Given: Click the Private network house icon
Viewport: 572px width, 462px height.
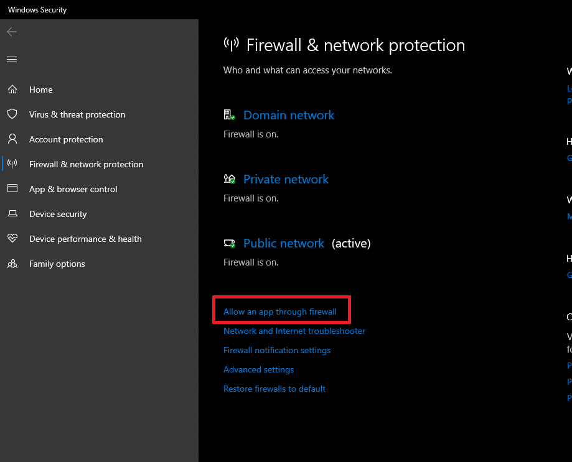Looking at the screenshot, I should pos(229,179).
